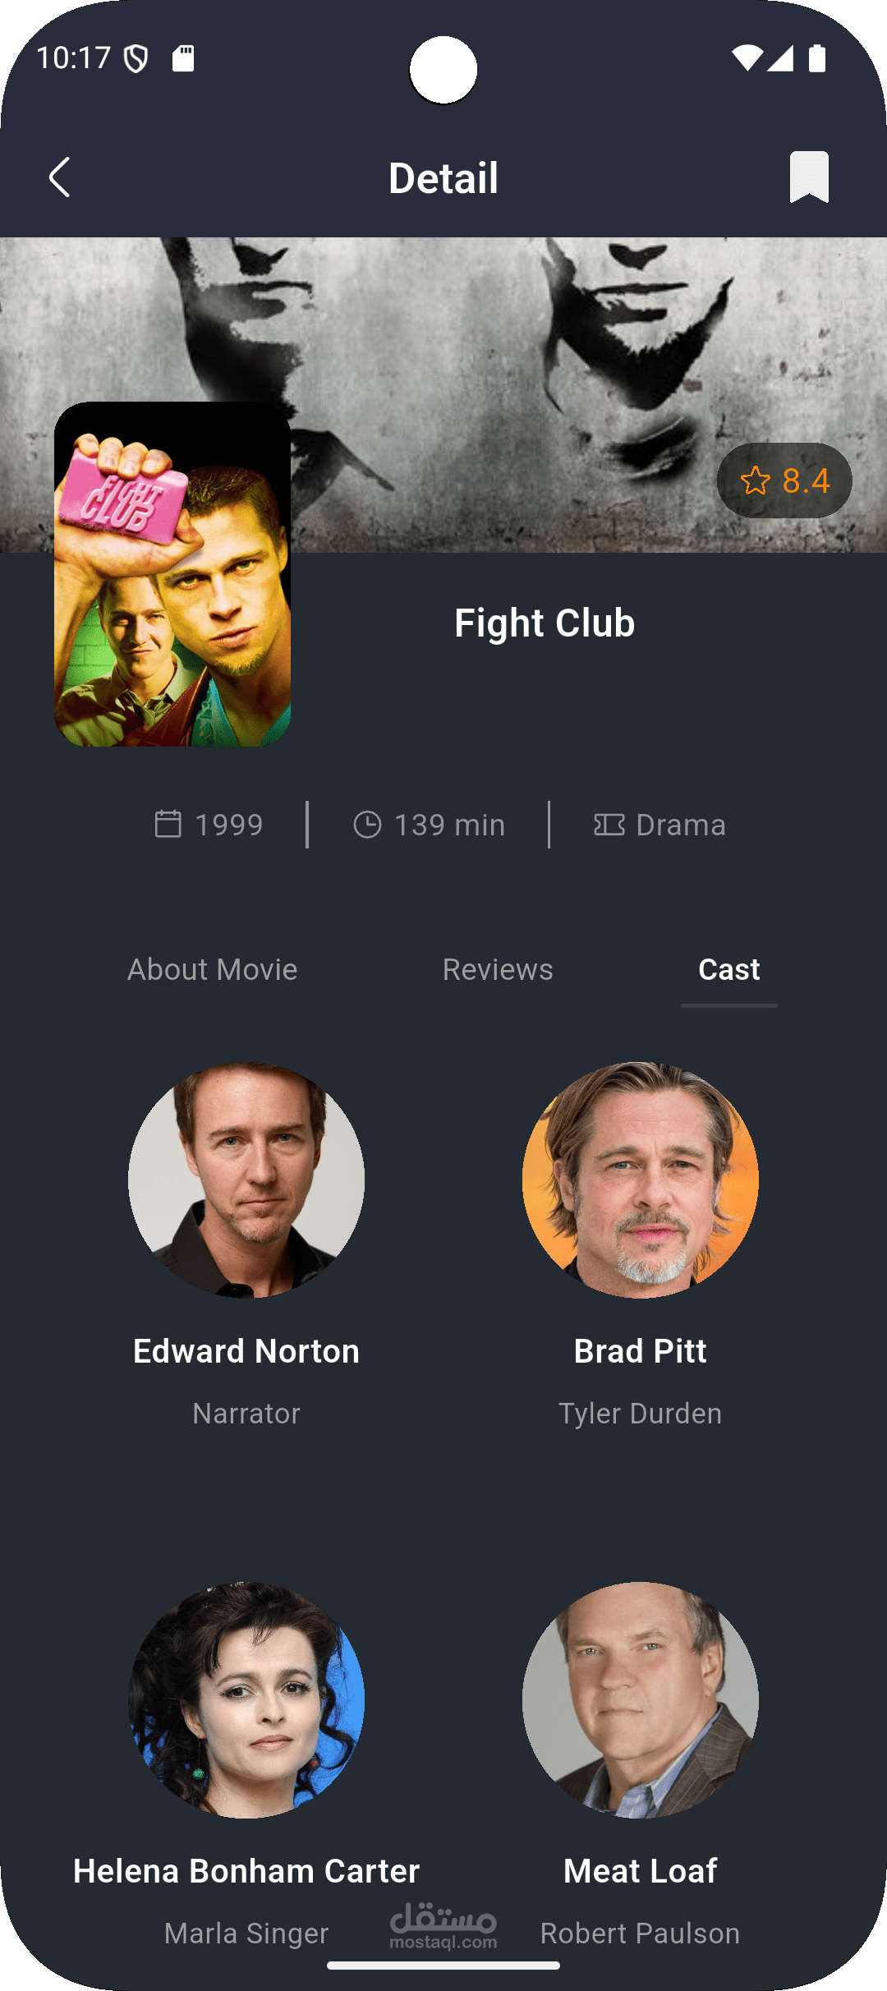Viewport: 887px width, 1991px height.
Task: Switch to the About Movie tab
Action: [213, 969]
